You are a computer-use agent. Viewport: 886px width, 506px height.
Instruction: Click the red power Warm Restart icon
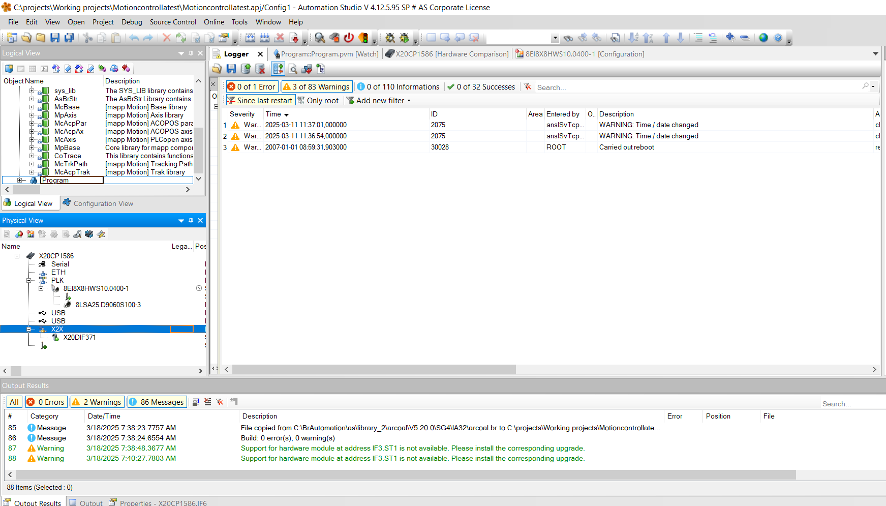[349, 38]
